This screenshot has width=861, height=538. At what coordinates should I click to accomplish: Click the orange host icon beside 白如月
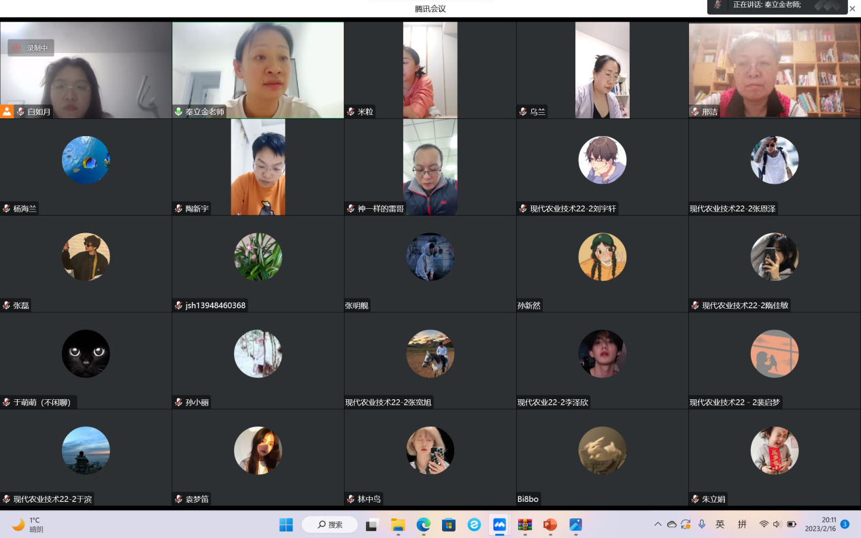[x=7, y=112]
